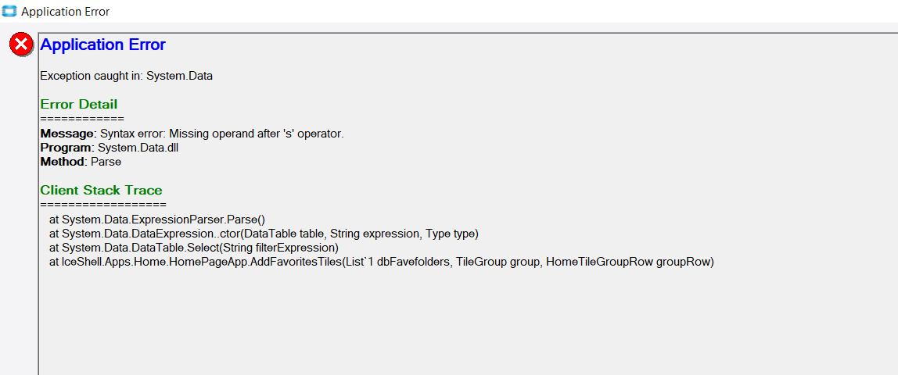Click the application window icon in title bar
The width and height of the screenshot is (898, 375).
pyautogui.click(x=9, y=11)
